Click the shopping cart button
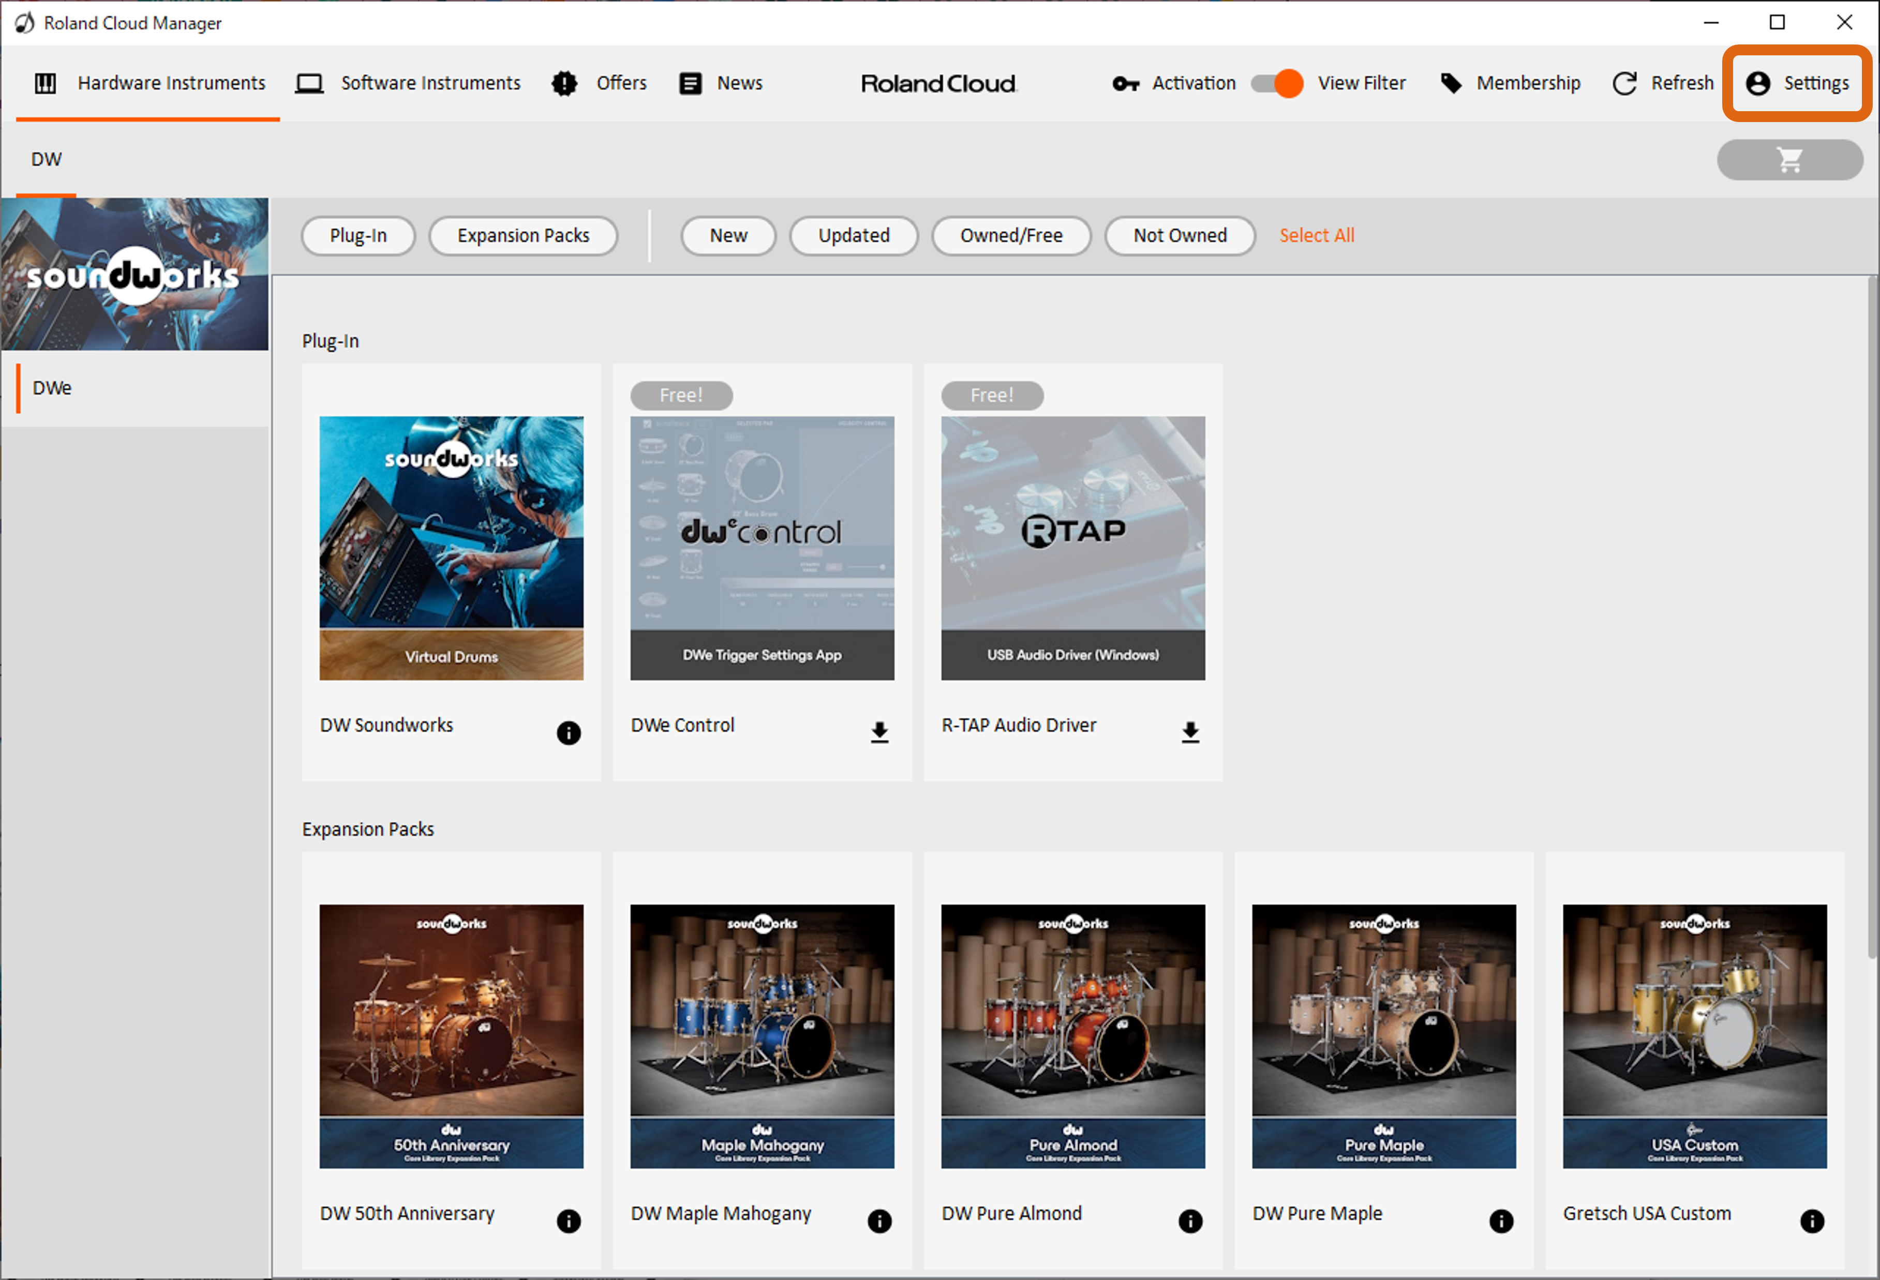 (x=1789, y=159)
